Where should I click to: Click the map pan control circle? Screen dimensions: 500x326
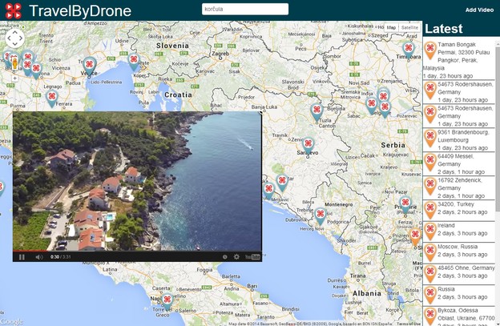click(15, 38)
